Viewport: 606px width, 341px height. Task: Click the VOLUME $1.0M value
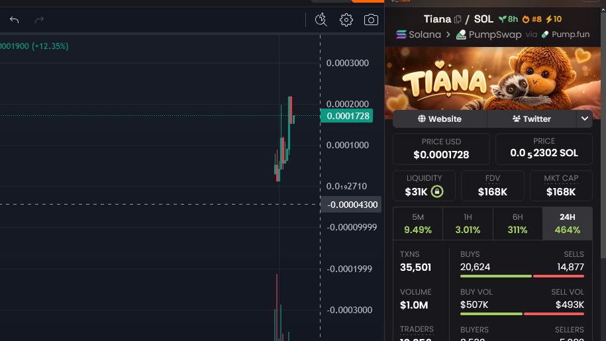click(x=414, y=305)
